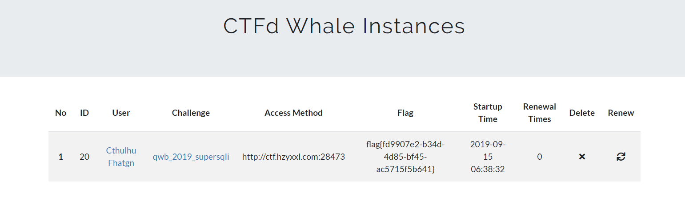The height and width of the screenshot is (197, 685).
Task: Click the 'Access Method' column header
Action: coord(293,113)
